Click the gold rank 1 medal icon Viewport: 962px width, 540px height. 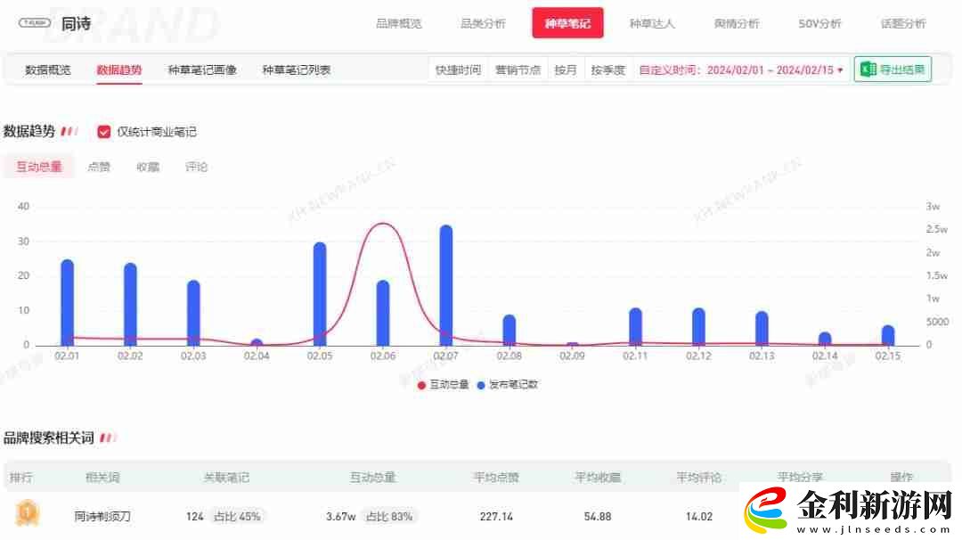click(27, 513)
